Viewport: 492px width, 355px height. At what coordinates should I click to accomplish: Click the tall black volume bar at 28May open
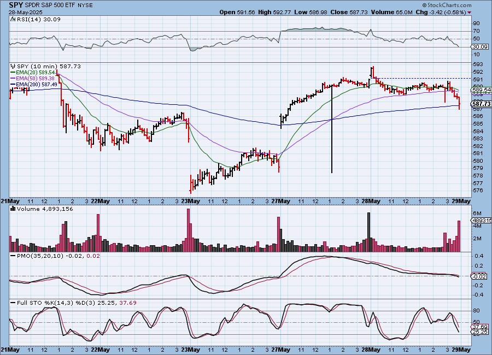(x=368, y=232)
